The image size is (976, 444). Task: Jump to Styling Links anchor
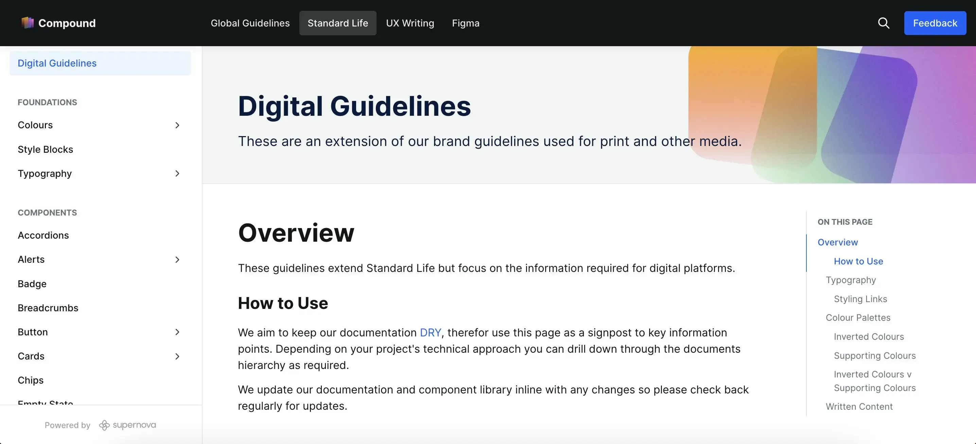click(860, 299)
